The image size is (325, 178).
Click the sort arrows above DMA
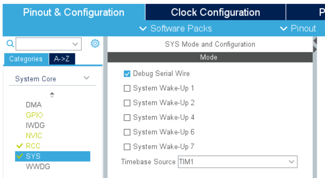(52, 95)
